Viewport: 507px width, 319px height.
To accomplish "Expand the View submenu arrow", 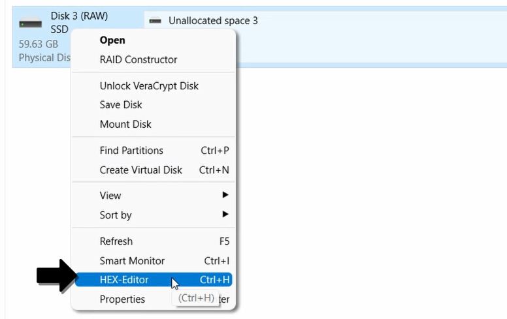I will pos(225,194).
